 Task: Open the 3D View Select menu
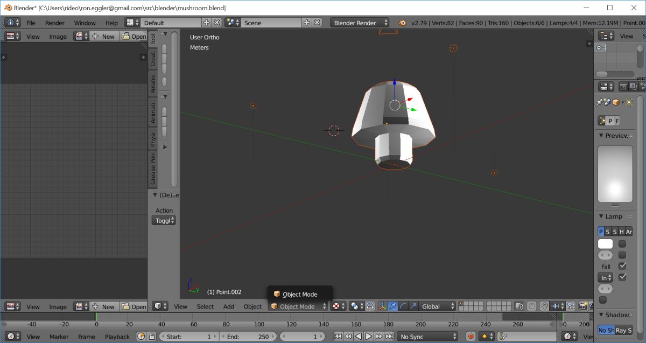click(x=205, y=306)
